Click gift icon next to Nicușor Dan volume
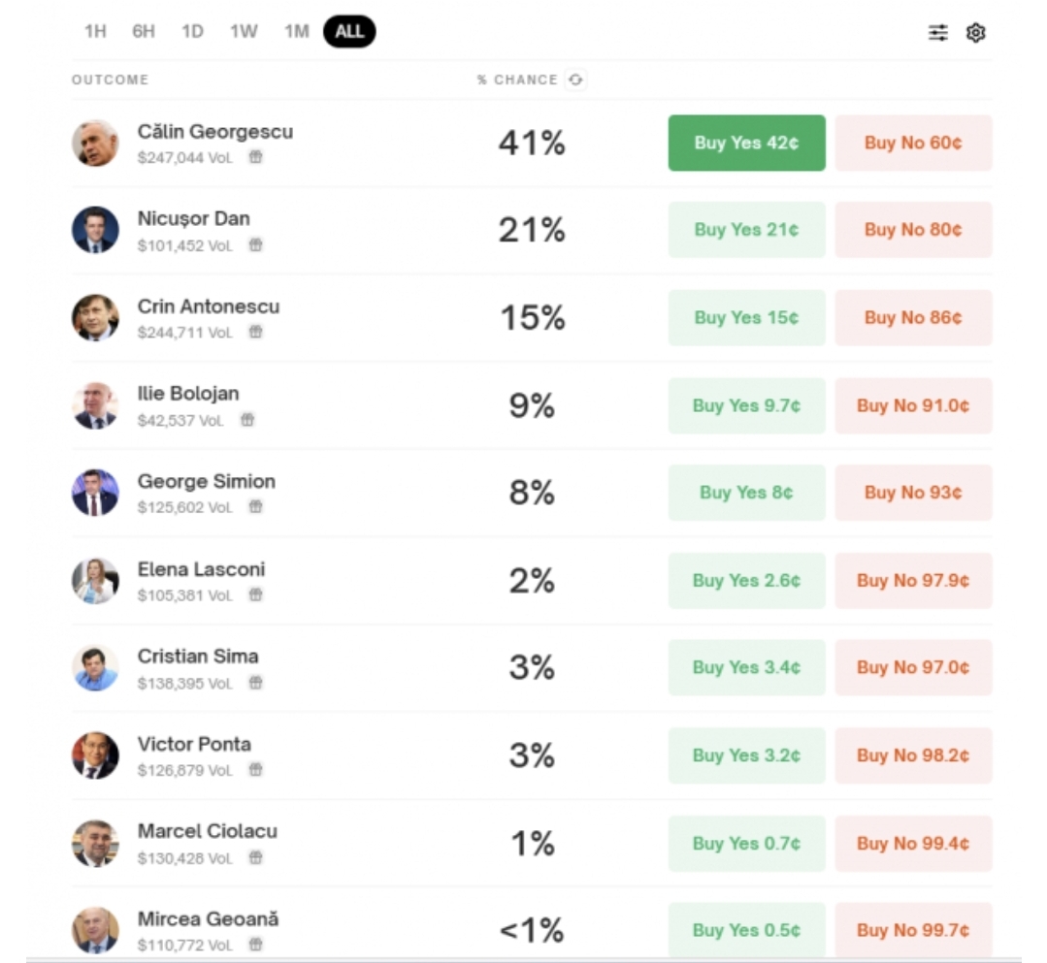Viewport: 1047px width, 963px height. click(255, 245)
